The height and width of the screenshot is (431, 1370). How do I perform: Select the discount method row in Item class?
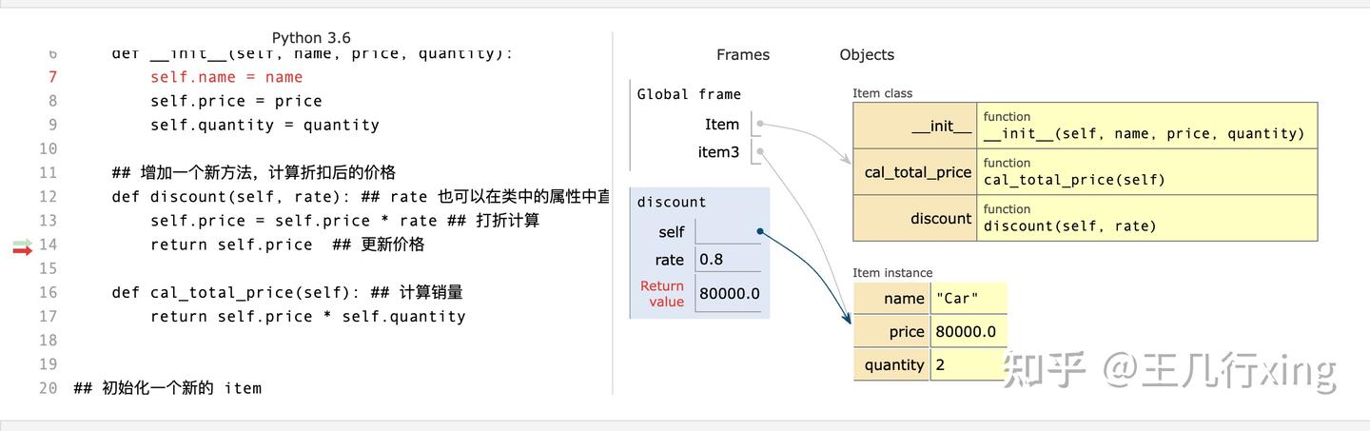[x=1086, y=218]
